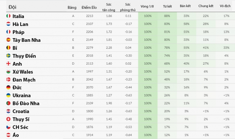The height and width of the screenshot is (139, 235).
Task: Click the Bỉ flag icon
Action: click(x=8, y=48)
